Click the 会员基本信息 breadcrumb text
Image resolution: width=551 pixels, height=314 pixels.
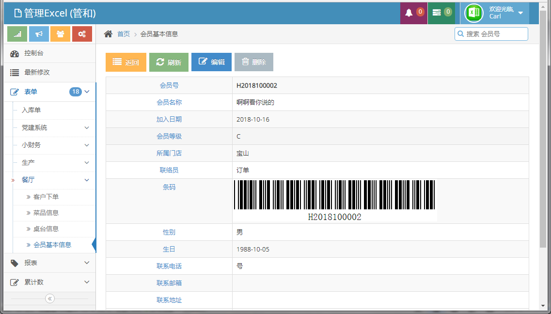click(159, 34)
